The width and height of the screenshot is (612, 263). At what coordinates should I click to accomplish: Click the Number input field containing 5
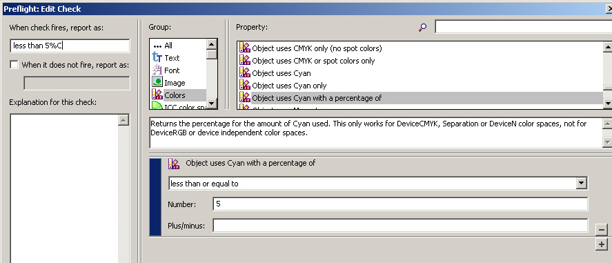pyautogui.click(x=400, y=204)
